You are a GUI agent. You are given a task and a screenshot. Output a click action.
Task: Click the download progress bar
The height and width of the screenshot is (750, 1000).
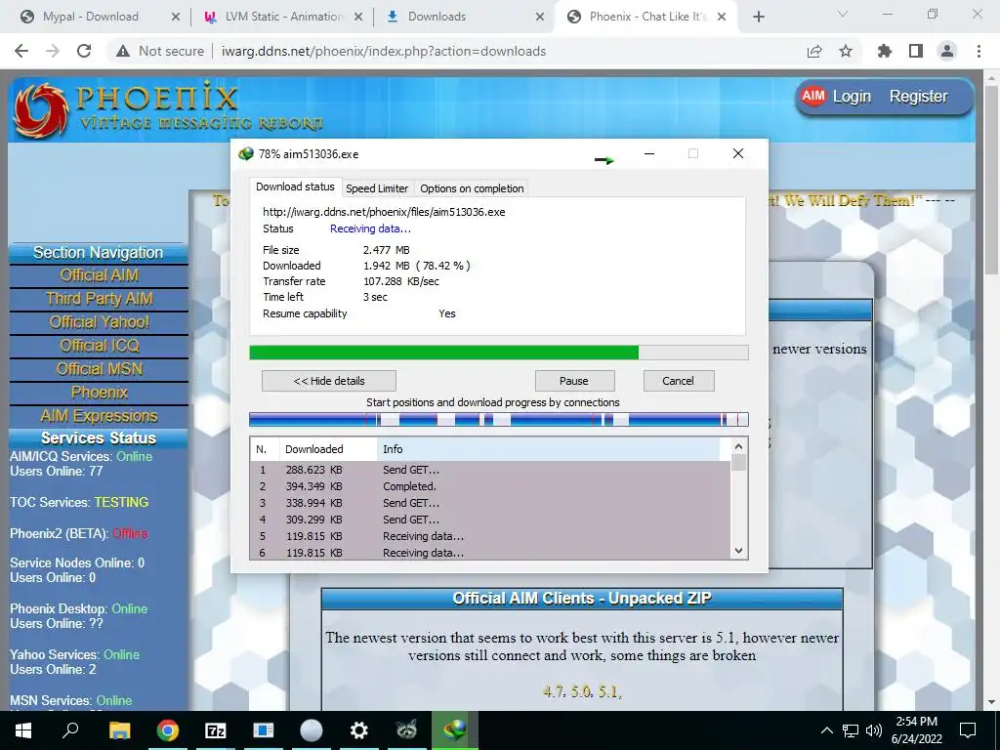pyautogui.click(x=499, y=353)
